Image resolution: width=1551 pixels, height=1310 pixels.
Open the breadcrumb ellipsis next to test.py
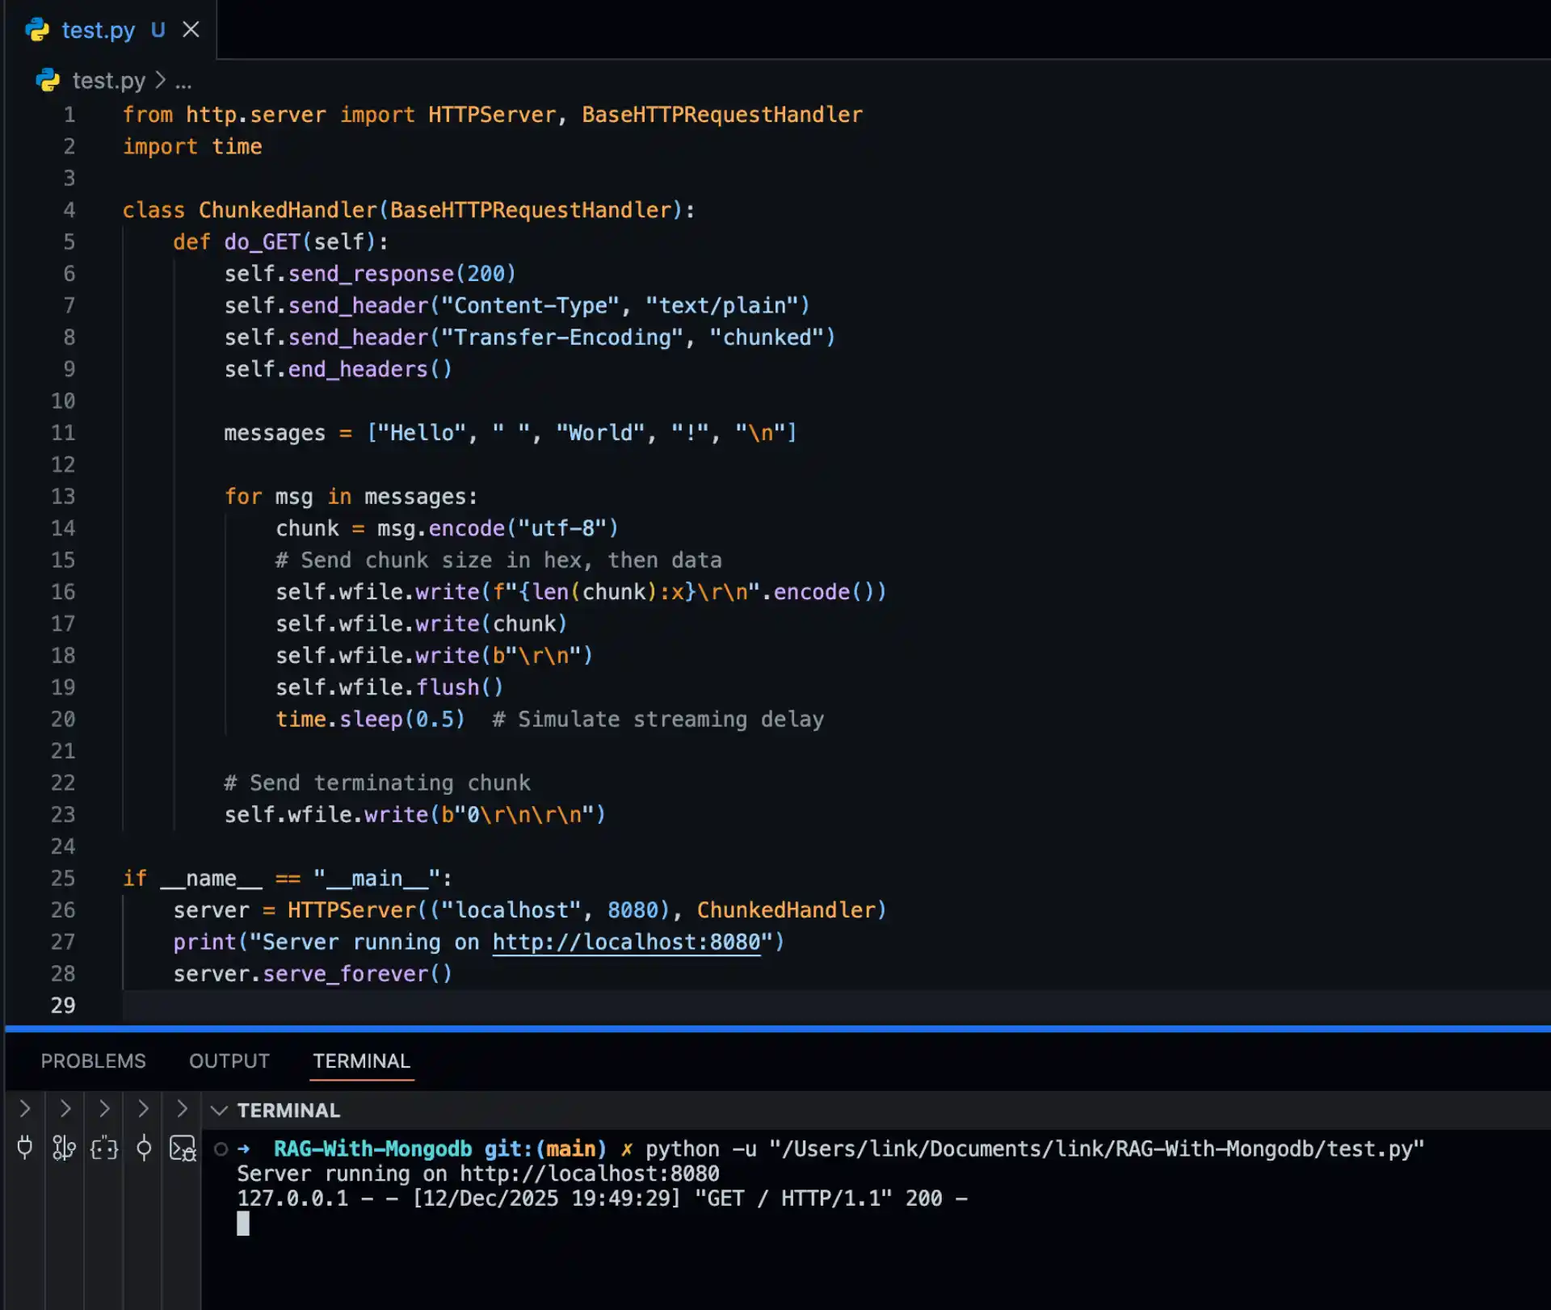[184, 81]
